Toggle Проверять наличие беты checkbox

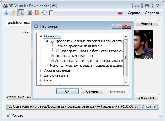(58, 51)
